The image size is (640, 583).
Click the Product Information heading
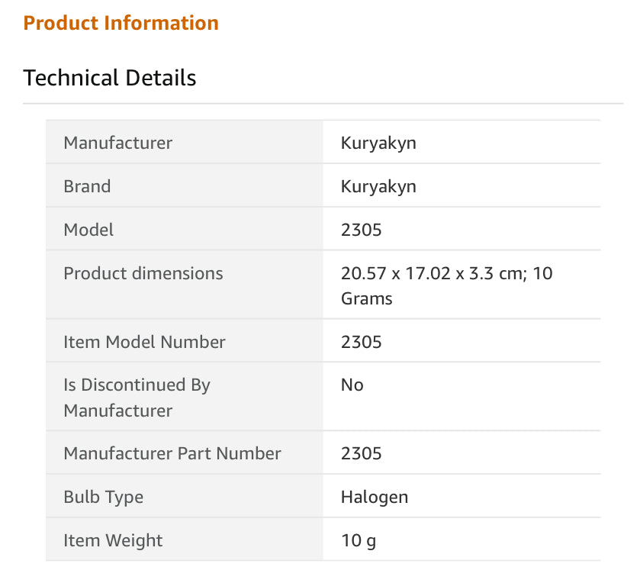121,23
